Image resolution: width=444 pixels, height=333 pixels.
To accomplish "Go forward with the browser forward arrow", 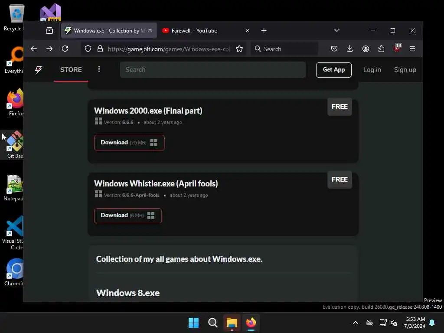I will click(x=49, y=49).
